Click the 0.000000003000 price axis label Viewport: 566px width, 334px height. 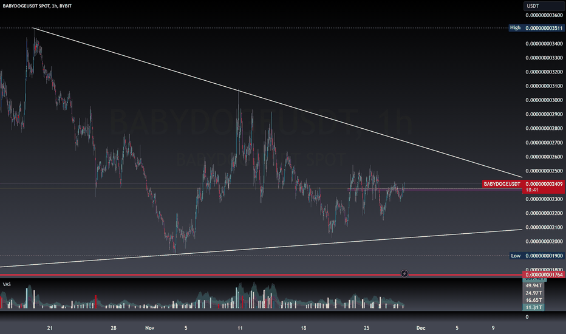point(544,100)
